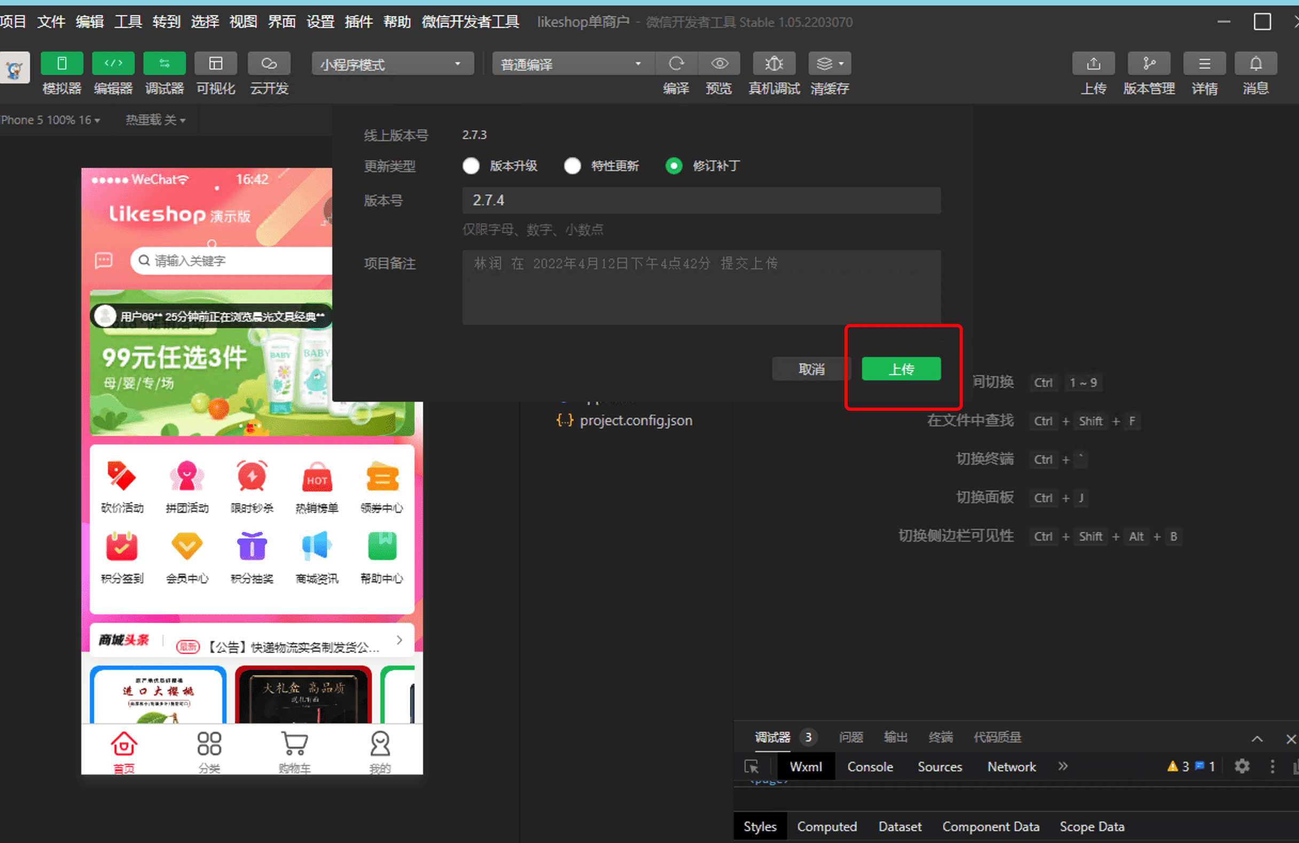1299x843 pixels.
Task: Switch to the Network tab
Action: 1011,767
